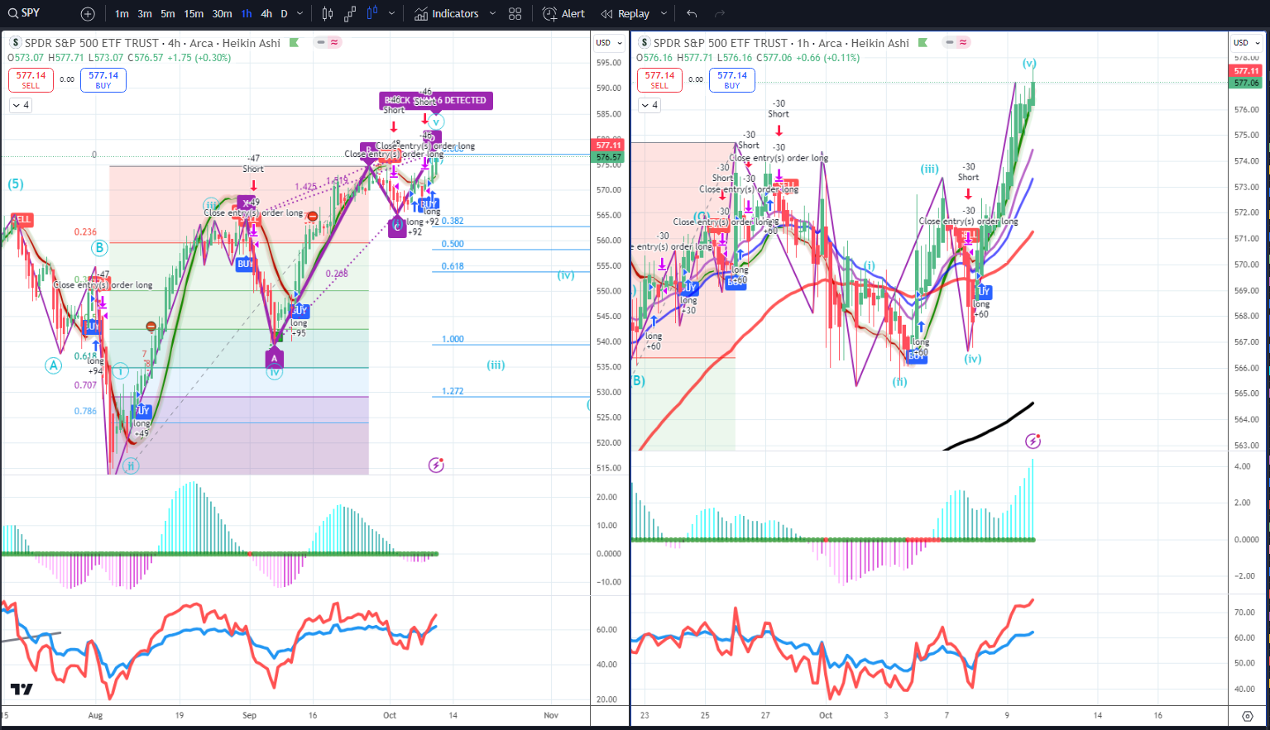Click the BLOCK DETECTED purple label
The height and width of the screenshot is (730, 1270).
[436, 101]
